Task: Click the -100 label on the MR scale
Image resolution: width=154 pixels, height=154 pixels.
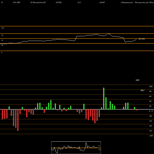Action: click(151, 136)
